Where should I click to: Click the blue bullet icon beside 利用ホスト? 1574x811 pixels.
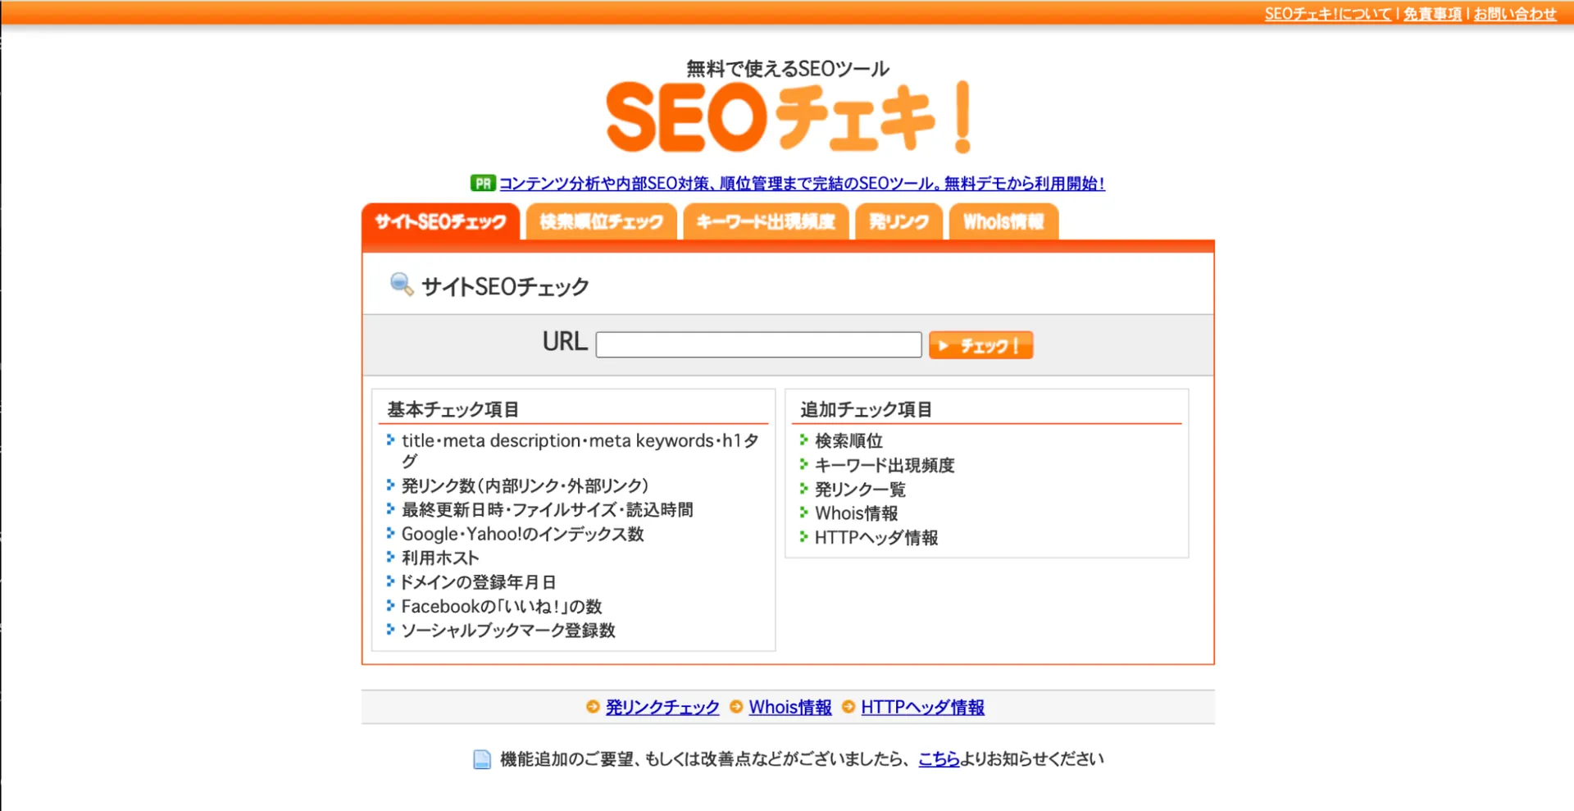[390, 557]
